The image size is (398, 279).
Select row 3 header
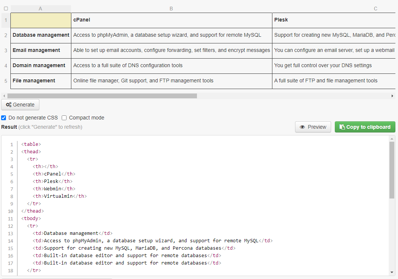[6, 50]
